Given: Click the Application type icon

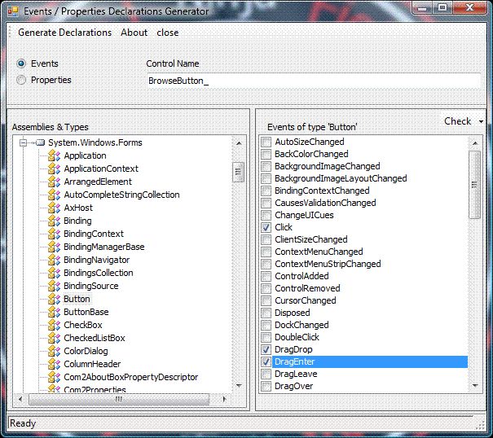Looking at the screenshot, I should tap(54, 155).
